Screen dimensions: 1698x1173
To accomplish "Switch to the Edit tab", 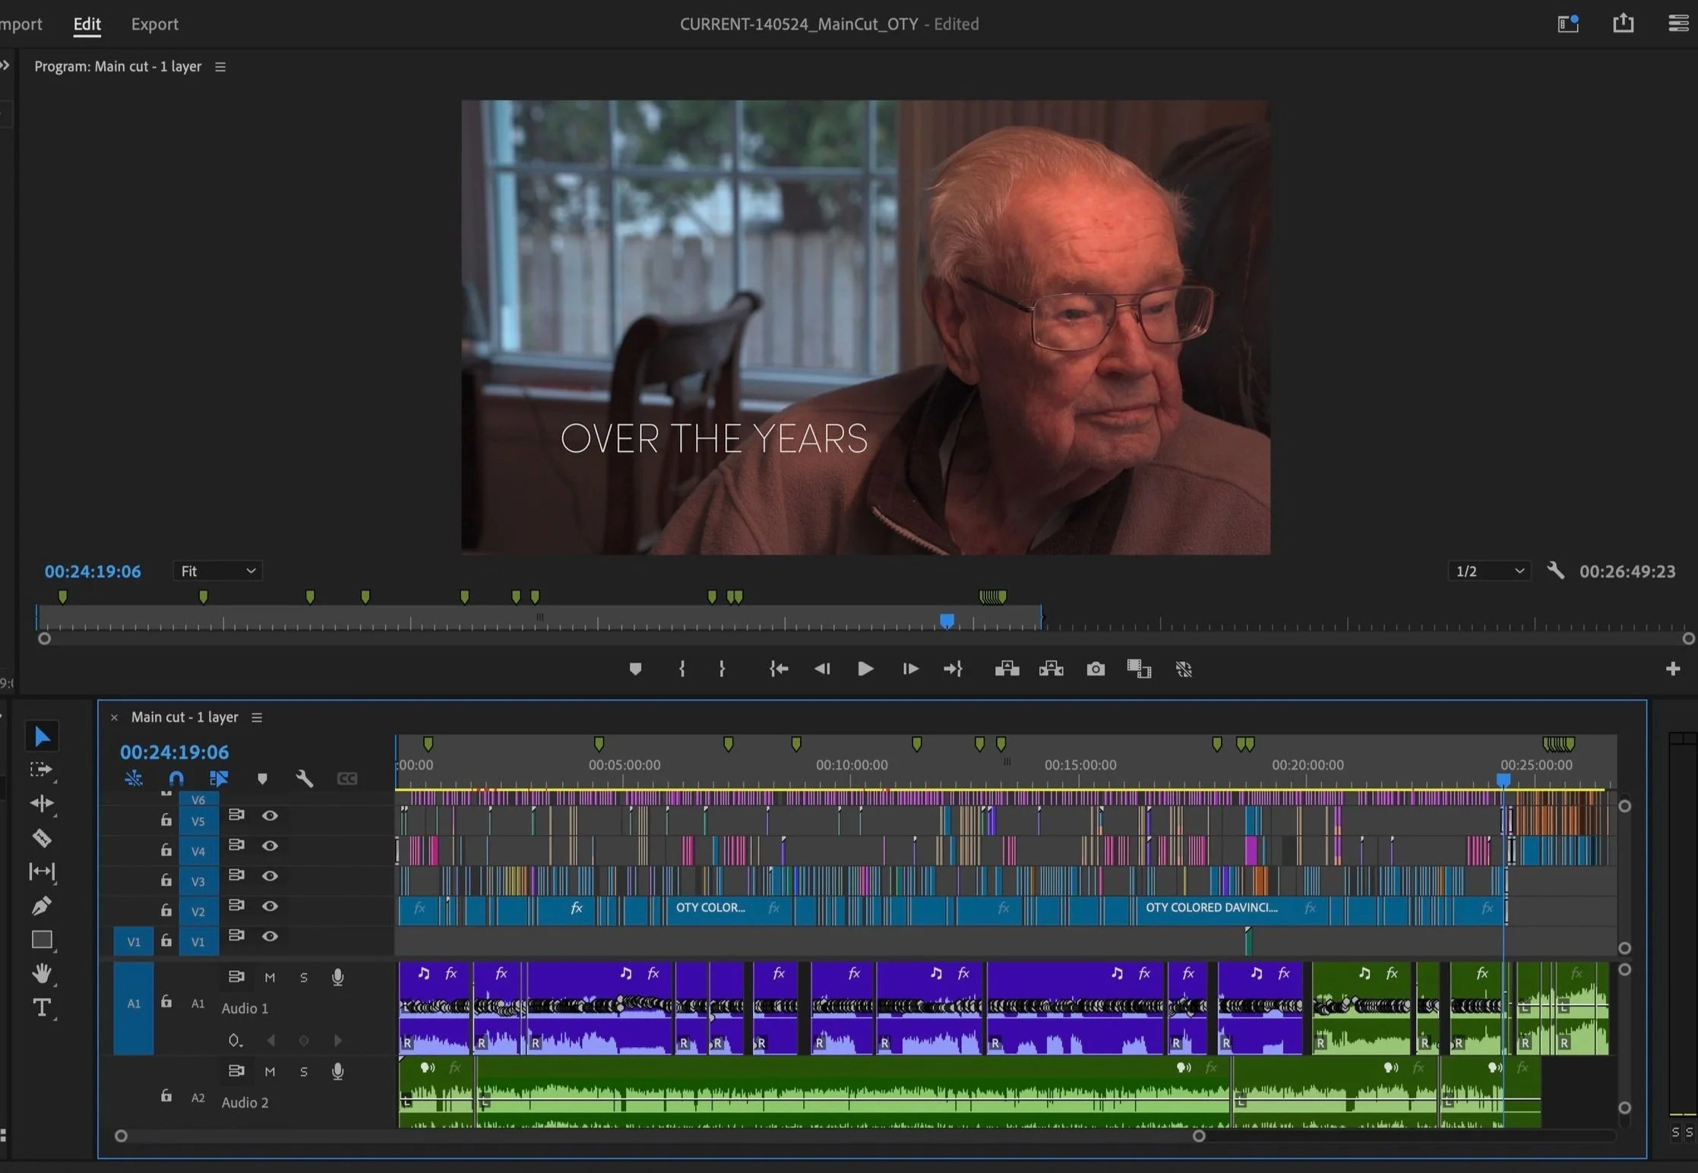I will (x=87, y=24).
